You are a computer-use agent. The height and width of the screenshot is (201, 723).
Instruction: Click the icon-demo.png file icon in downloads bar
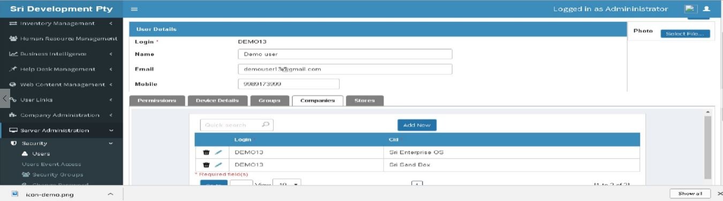point(16,194)
